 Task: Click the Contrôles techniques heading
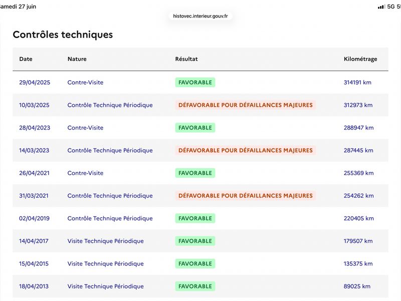(x=63, y=35)
